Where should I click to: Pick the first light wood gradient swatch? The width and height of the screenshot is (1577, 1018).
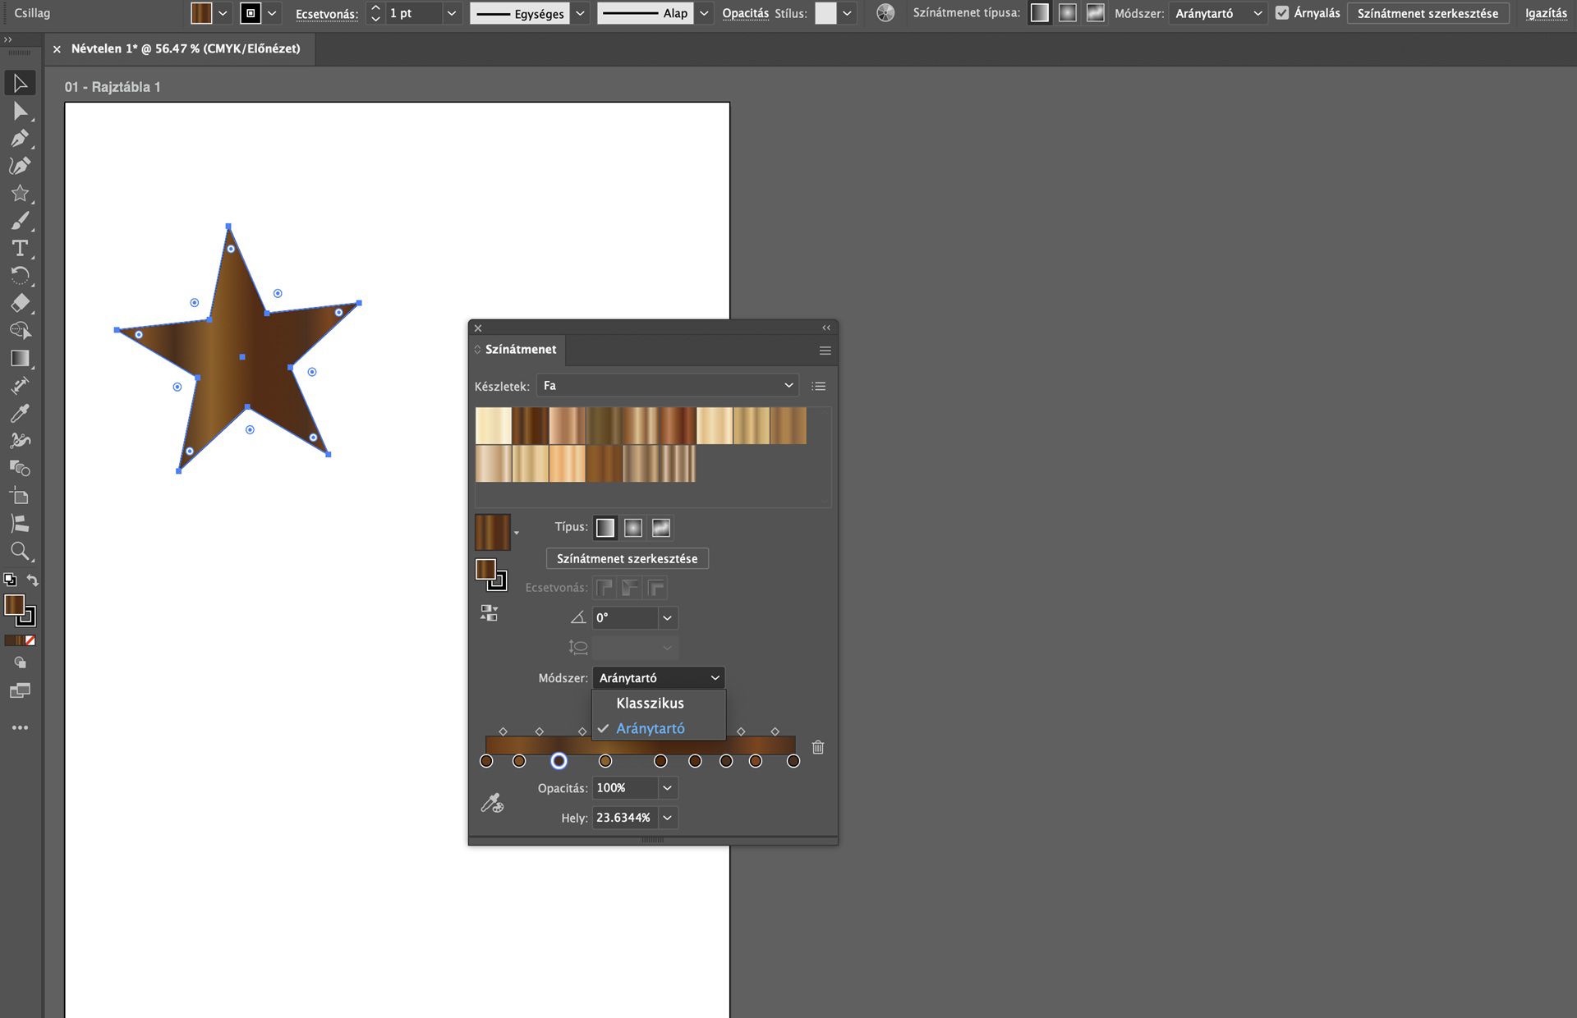493,426
